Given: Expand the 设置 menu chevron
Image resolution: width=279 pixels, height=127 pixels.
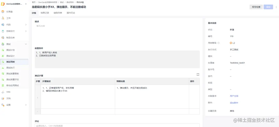Looking at the screenshot, I should coord(26,105).
